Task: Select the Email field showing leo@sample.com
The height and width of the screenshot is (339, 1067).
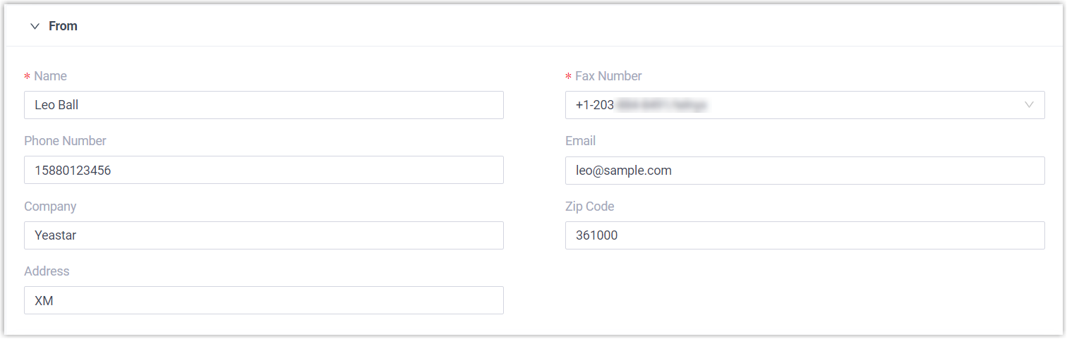Action: (x=804, y=170)
